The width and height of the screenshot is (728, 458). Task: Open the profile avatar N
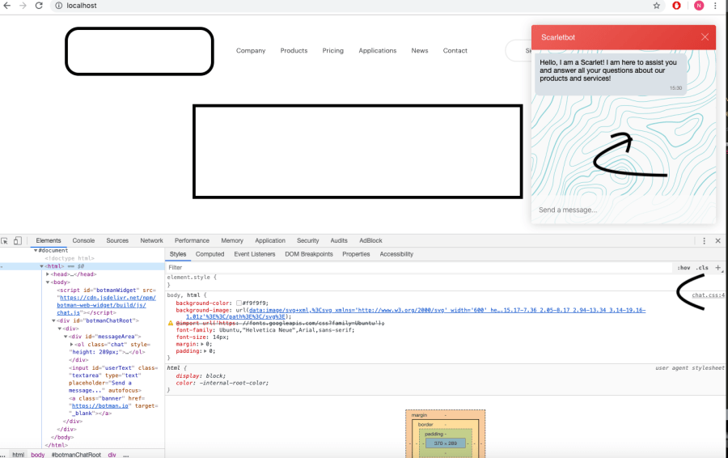[x=699, y=6]
